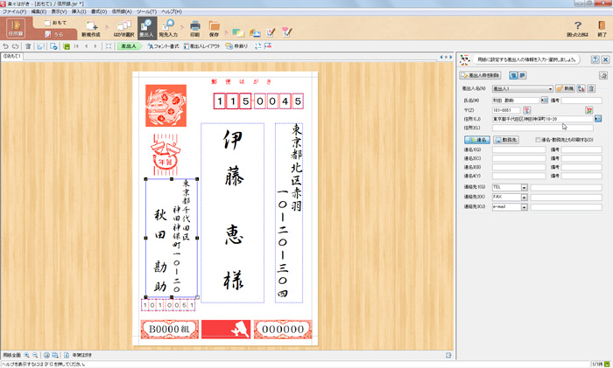The image size is (613, 368).
Task: Click the trash delete icon in toolbar
Action: coord(28,45)
